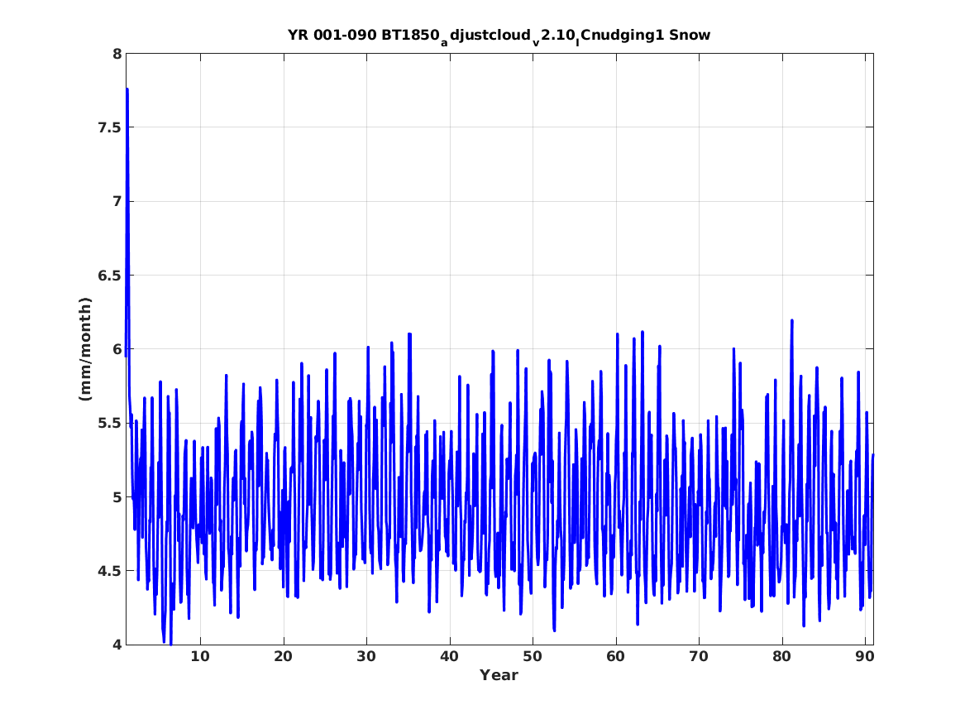Click x-axis tick label '10'
The width and height of the screenshot is (965, 724).
[x=200, y=656]
